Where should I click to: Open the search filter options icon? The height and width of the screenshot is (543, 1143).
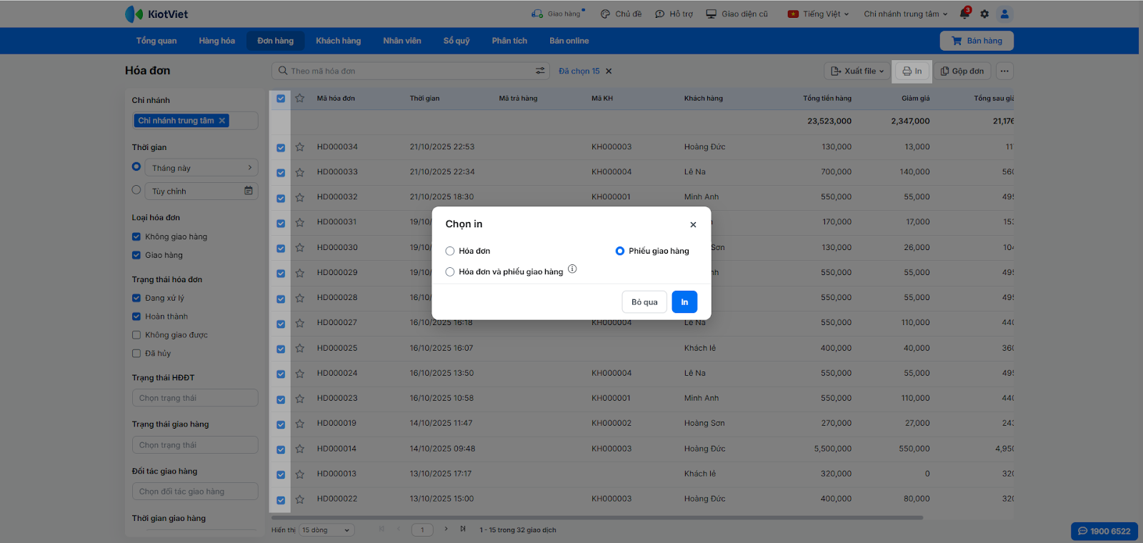click(540, 71)
